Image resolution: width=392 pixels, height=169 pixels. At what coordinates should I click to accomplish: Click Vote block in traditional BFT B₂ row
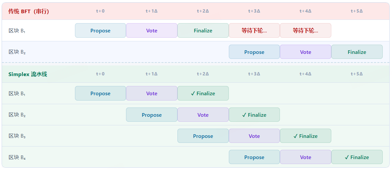(x=305, y=52)
